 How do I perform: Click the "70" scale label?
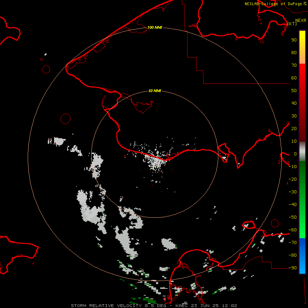[294, 65]
